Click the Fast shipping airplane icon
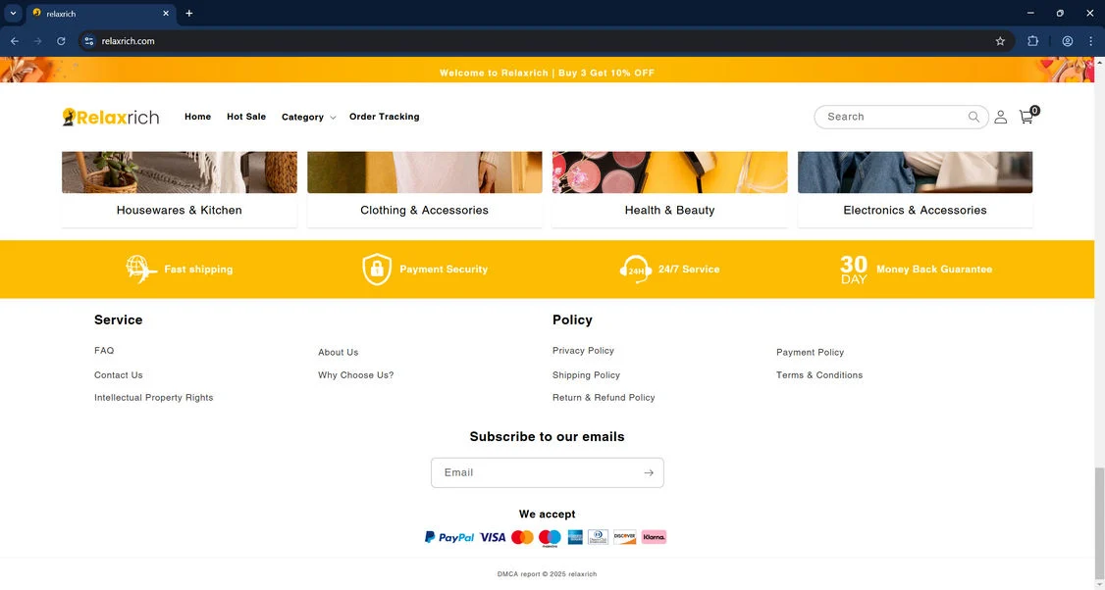The height and width of the screenshot is (590, 1105). [140, 269]
